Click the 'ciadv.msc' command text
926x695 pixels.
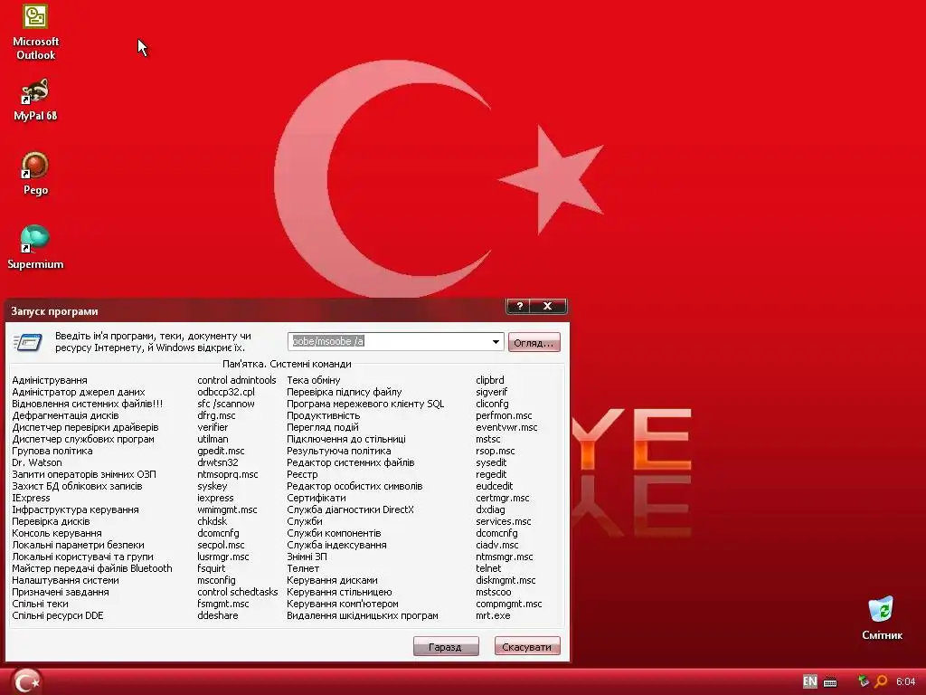coord(497,545)
